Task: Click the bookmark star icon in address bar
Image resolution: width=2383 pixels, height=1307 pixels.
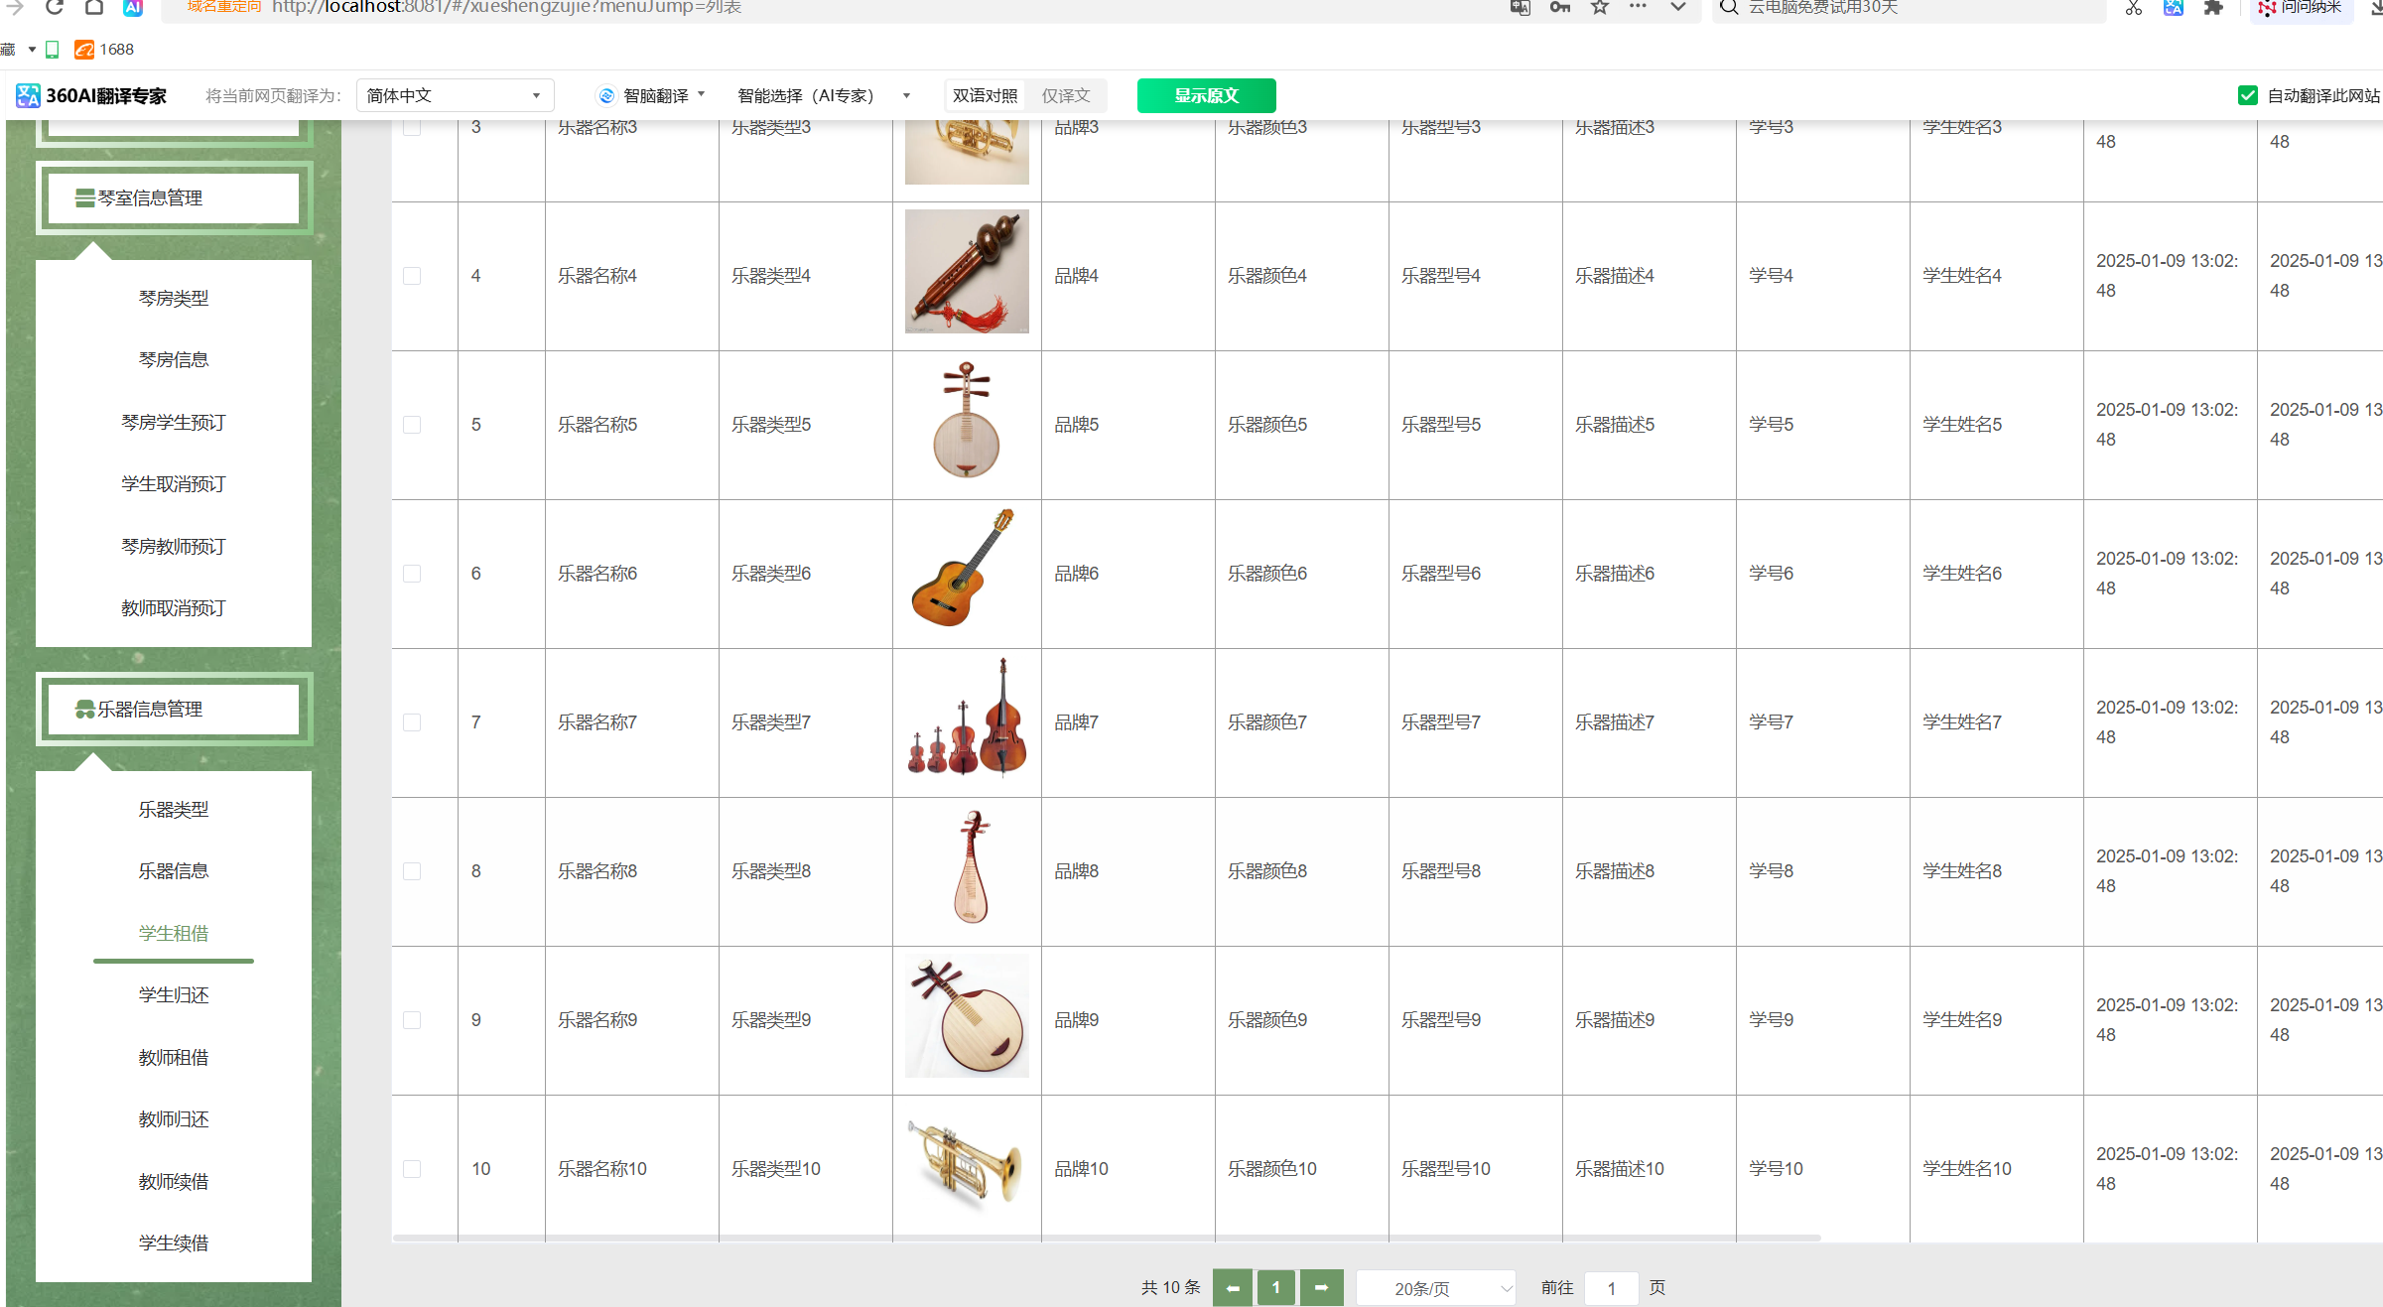Action: pos(1599,7)
